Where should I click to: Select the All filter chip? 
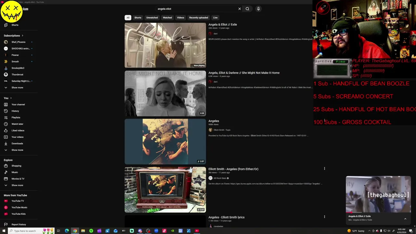128,18
